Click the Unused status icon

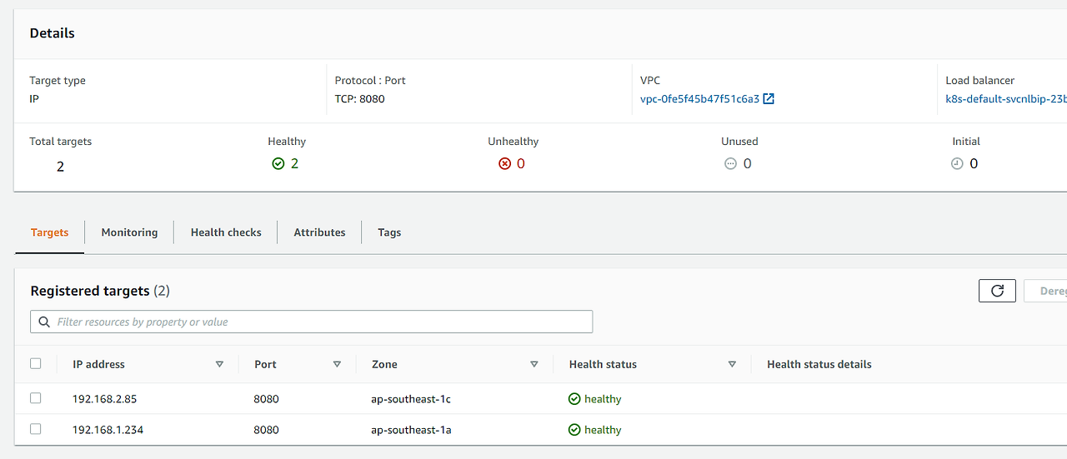[x=730, y=164]
